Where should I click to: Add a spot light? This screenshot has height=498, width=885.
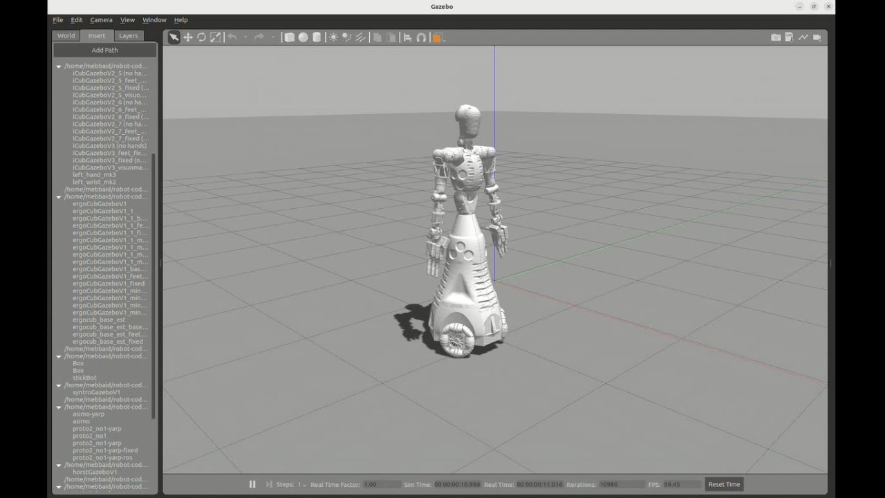346,37
